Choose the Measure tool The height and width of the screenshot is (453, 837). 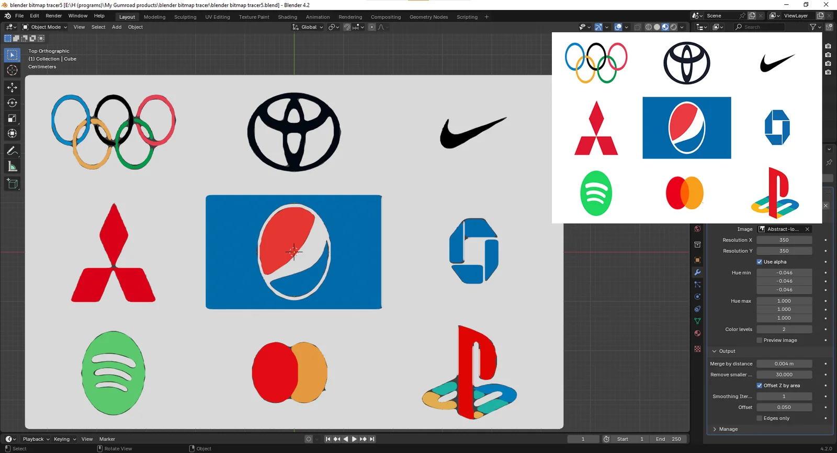(12, 166)
